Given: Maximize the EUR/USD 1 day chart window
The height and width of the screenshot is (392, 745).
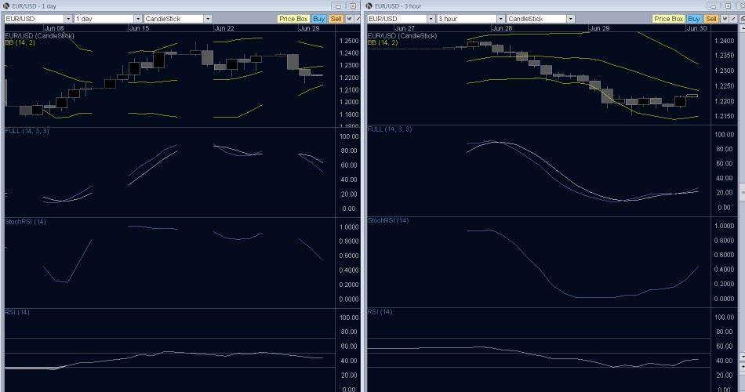Looking at the screenshot, I should 353,6.
